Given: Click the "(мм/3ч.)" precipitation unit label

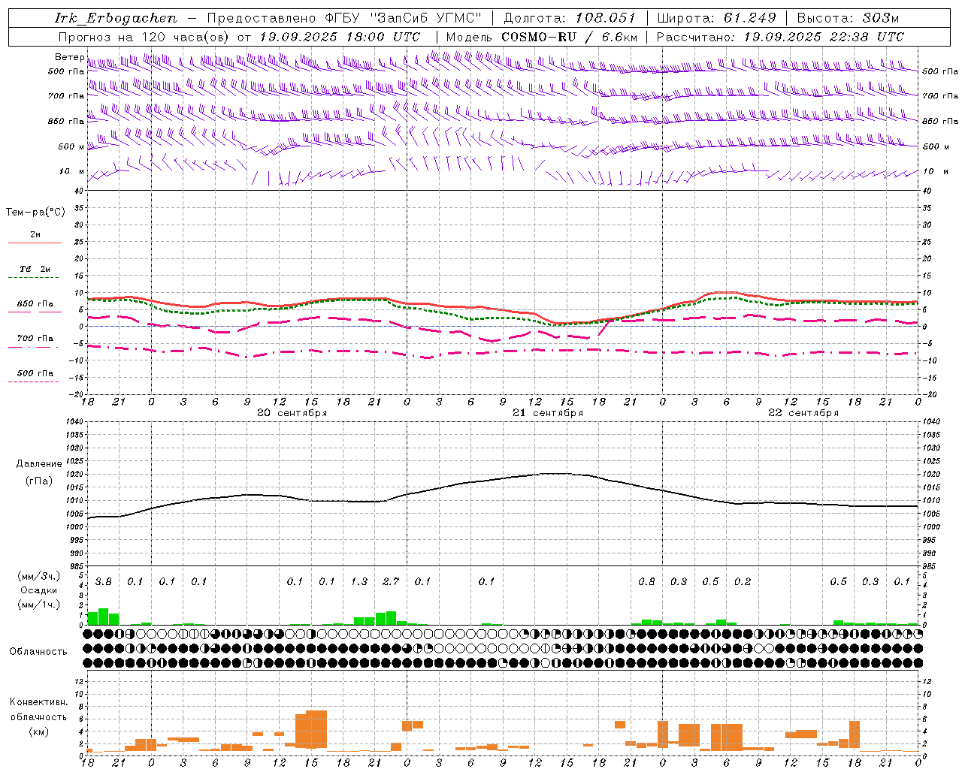Looking at the screenshot, I should (39, 576).
